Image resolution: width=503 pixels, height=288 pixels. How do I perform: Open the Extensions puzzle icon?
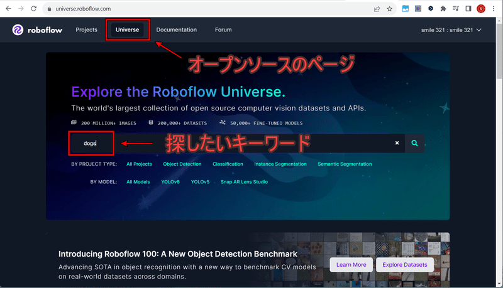[x=443, y=9]
